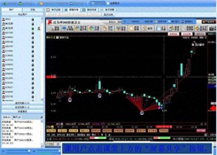Click the presenter avatar icon beside user list
The image size is (217, 155).
pyautogui.click(x=39, y=29)
